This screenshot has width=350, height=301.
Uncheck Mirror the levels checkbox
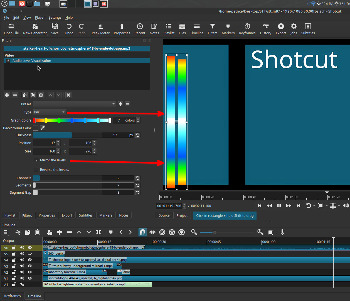[x=36, y=160]
